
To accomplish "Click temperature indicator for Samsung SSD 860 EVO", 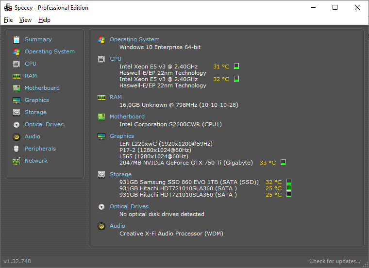I will [x=289, y=182].
